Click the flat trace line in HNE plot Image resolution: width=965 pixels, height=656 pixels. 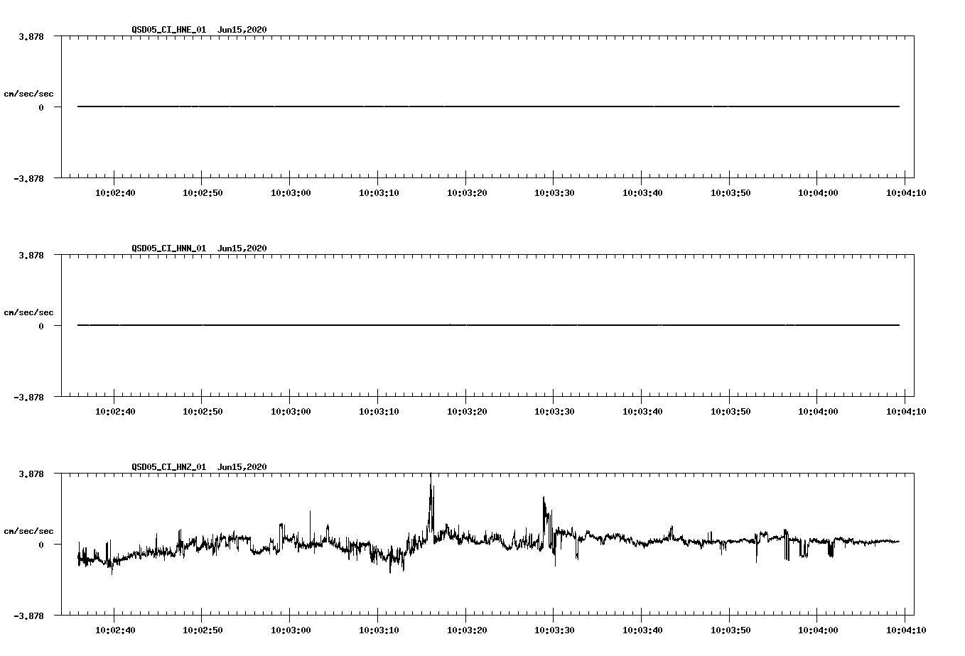(488, 106)
